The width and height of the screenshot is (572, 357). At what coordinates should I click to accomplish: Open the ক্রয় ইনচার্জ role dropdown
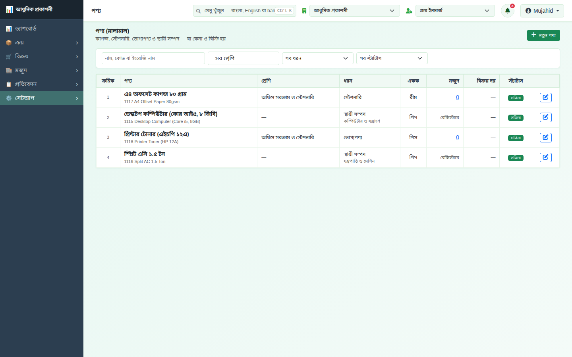(x=455, y=11)
